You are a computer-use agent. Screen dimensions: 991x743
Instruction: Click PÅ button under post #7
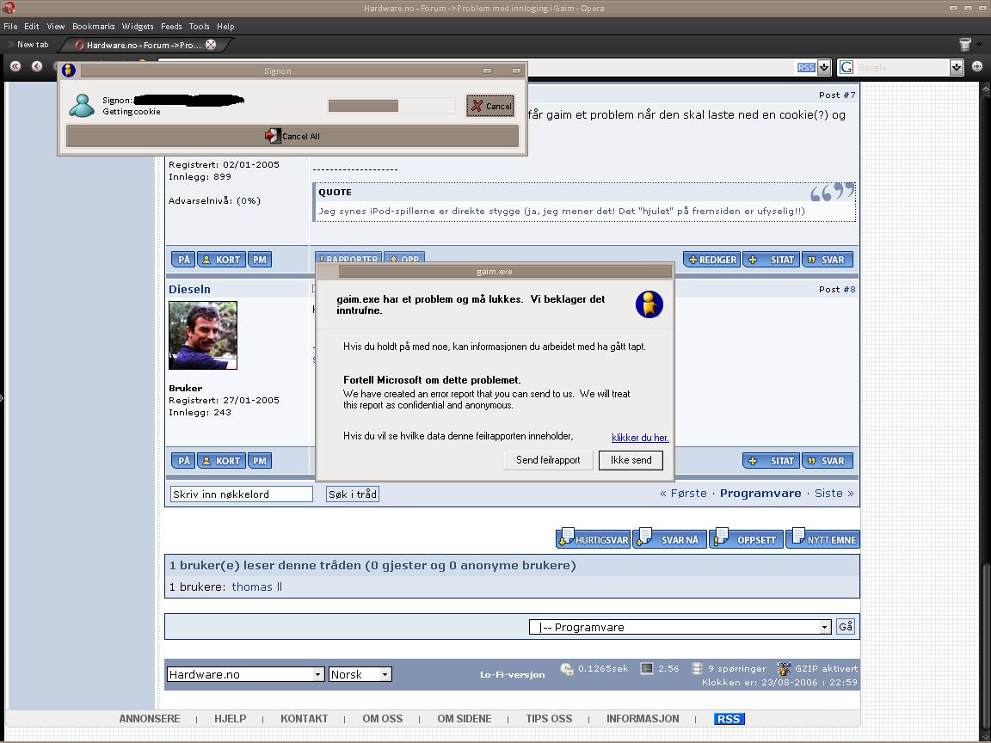pos(183,260)
